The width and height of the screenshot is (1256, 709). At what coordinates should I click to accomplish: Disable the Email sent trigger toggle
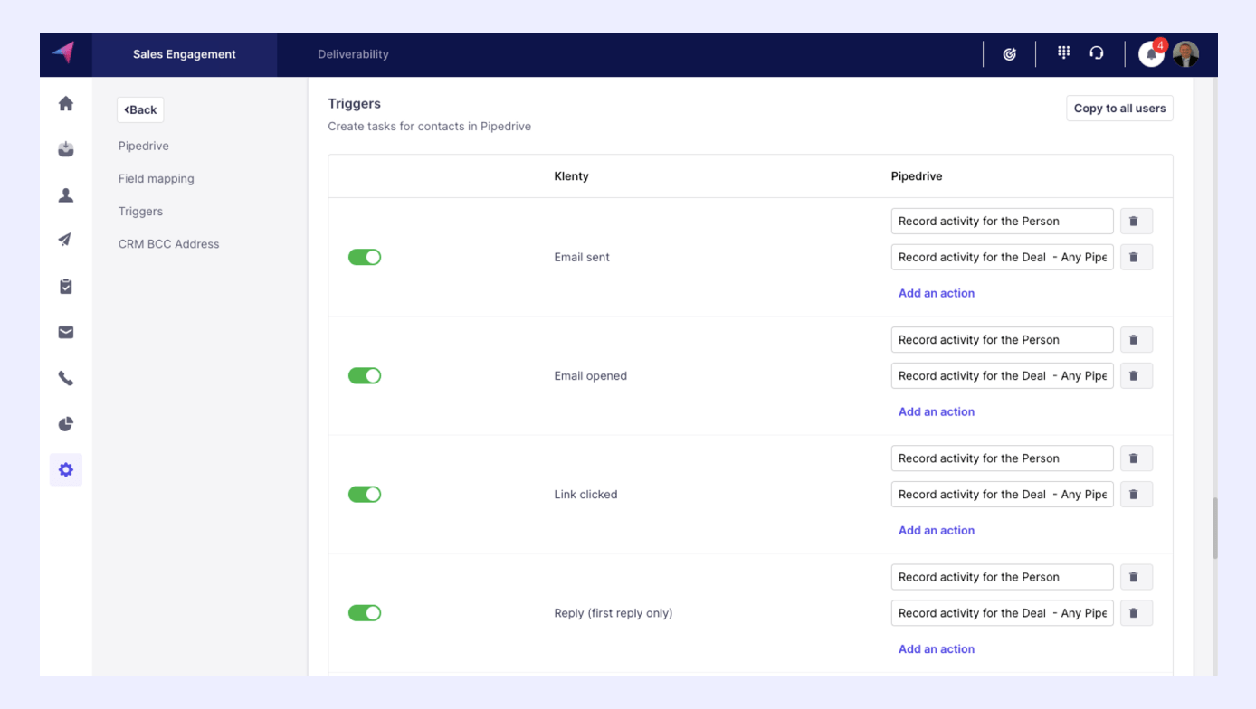[x=365, y=258]
